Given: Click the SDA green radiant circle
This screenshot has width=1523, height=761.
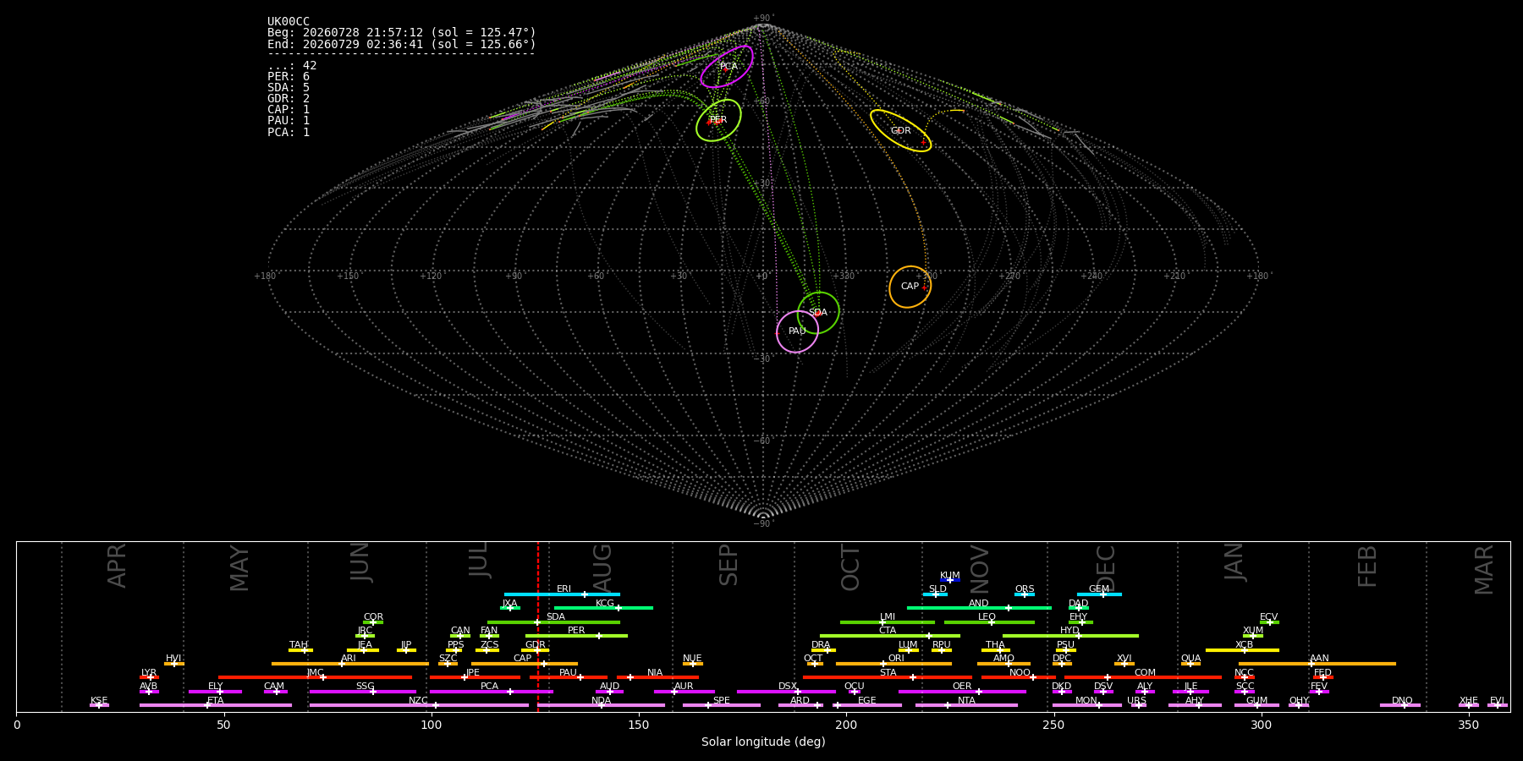Looking at the screenshot, I should (x=818, y=313).
